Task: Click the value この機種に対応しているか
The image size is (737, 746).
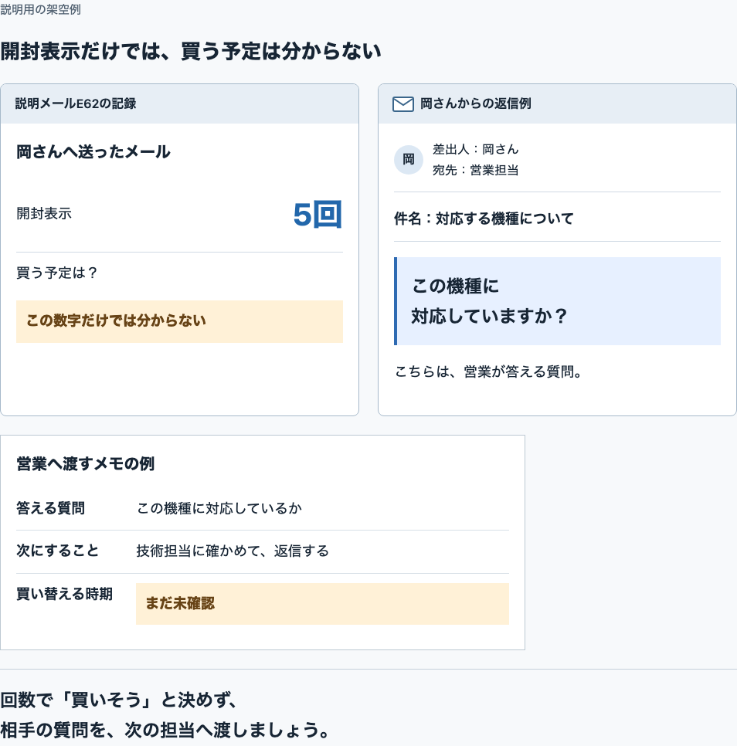Action: pos(219,508)
